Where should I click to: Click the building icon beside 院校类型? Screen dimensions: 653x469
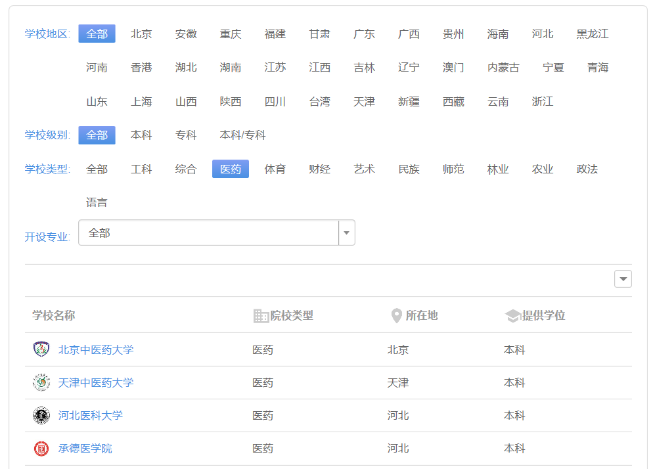261,316
